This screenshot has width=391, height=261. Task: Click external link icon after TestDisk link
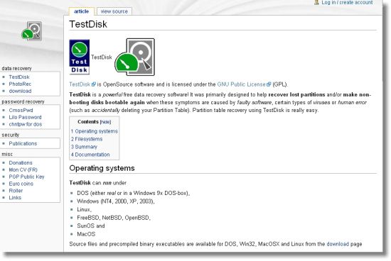click(x=94, y=84)
